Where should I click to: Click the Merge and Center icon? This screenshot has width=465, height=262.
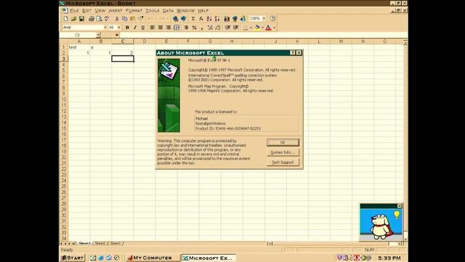(x=177, y=28)
